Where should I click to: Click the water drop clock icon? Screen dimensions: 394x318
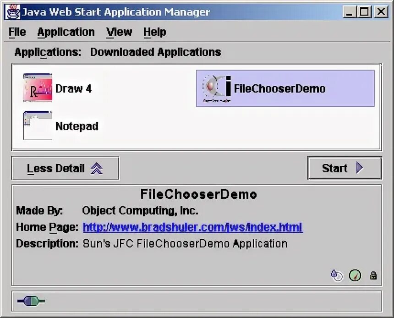coord(336,275)
